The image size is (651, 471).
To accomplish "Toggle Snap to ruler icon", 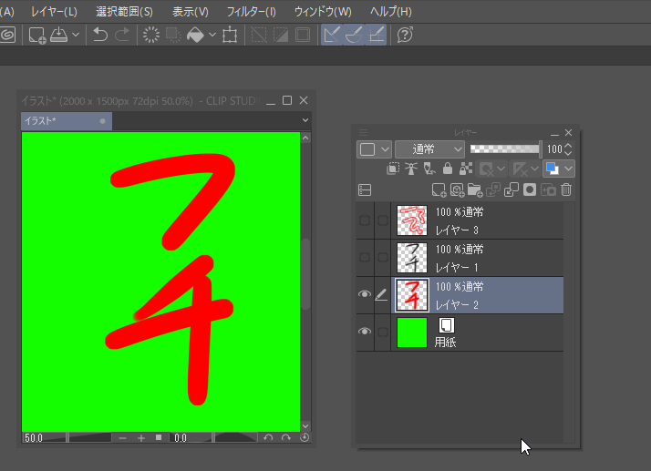I will pos(332,35).
